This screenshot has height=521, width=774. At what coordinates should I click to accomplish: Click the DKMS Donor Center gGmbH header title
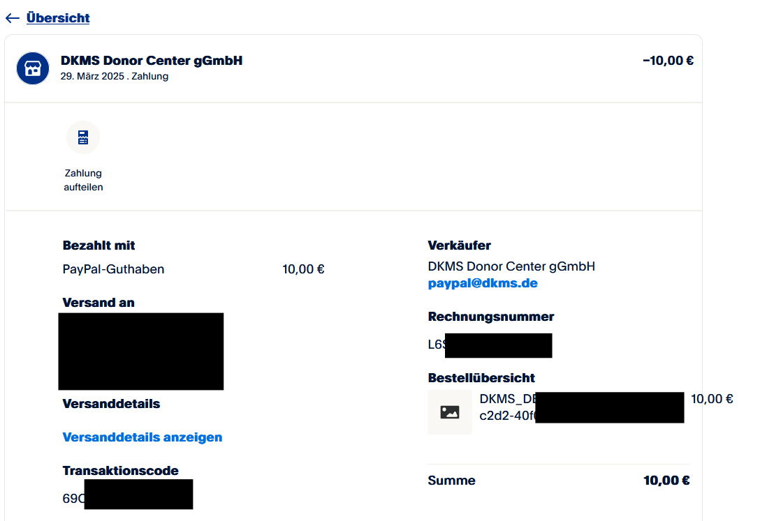click(152, 61)
